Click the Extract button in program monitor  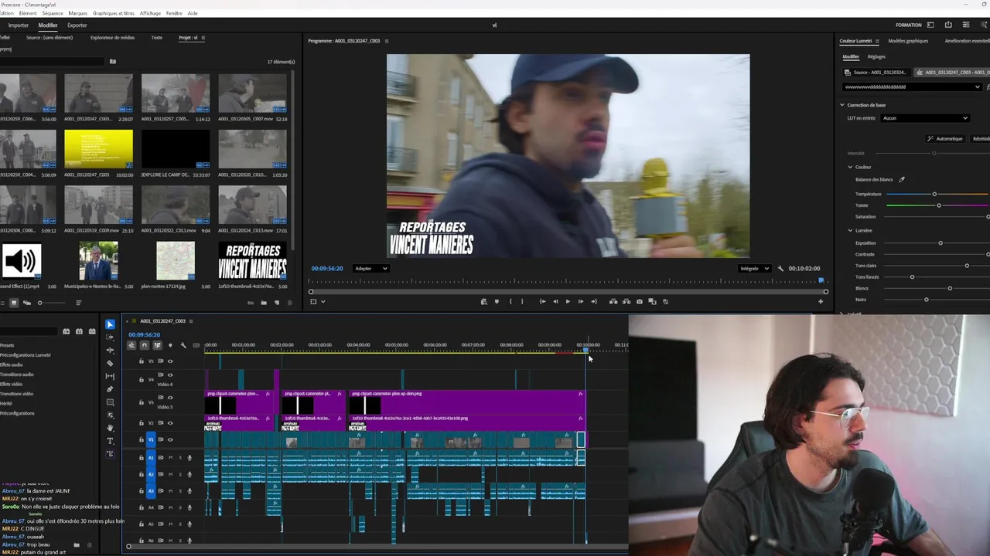coord(626,302)
